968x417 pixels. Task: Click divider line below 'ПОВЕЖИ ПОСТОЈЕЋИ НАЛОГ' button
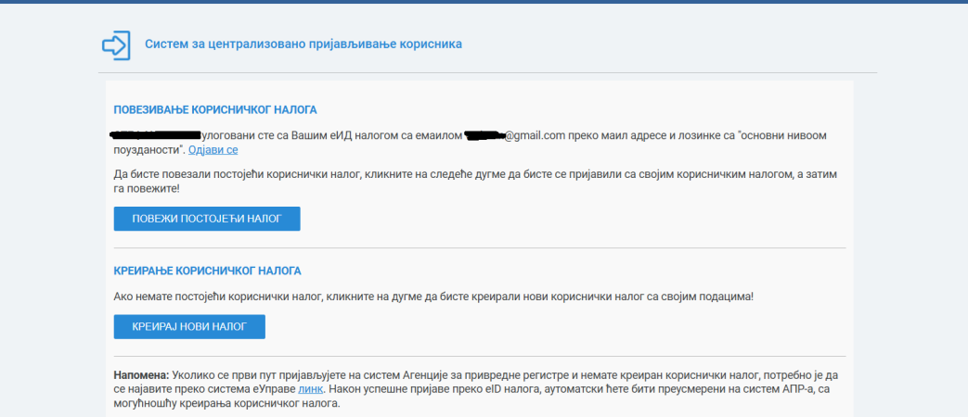click(480, 248)
